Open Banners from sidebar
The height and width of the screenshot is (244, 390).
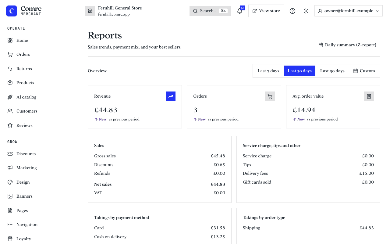pyautogui.click(x=39, y=196)
